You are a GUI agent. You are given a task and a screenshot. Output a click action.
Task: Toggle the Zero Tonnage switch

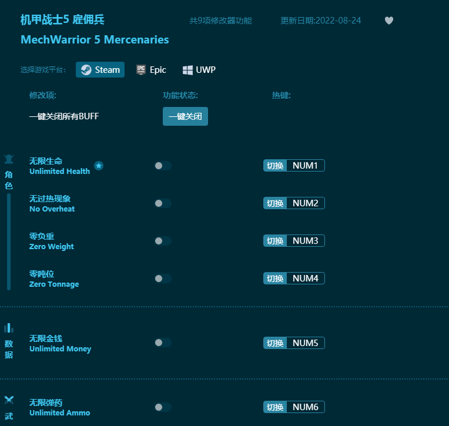point(163,279)
